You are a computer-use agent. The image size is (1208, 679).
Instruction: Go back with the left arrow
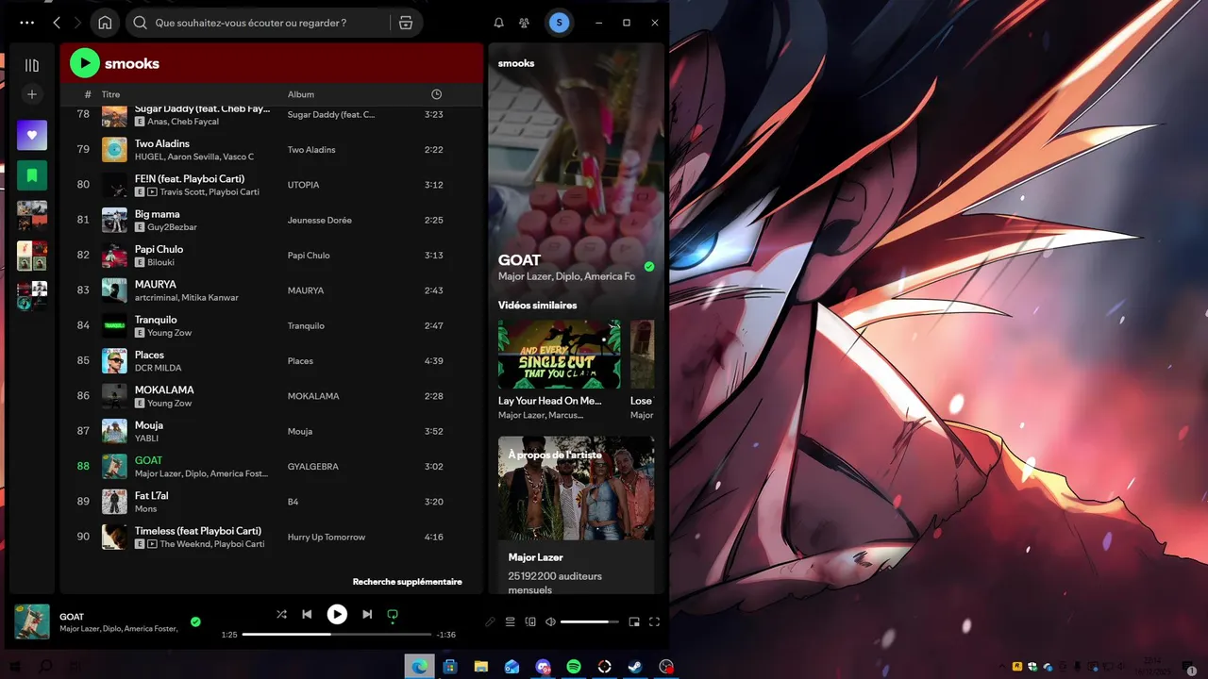[57, 23]
